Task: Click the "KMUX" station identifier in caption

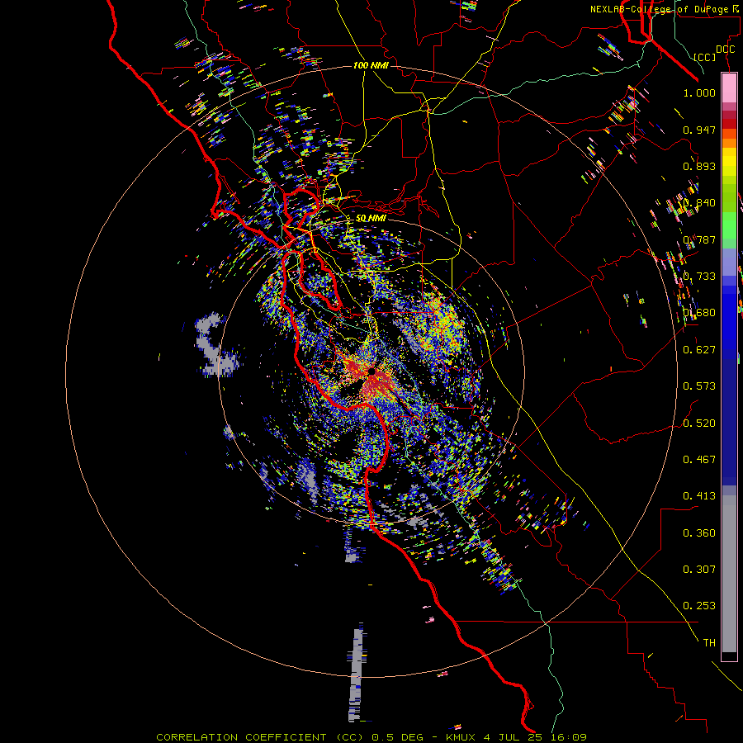Action: click(x=461, y=737)
